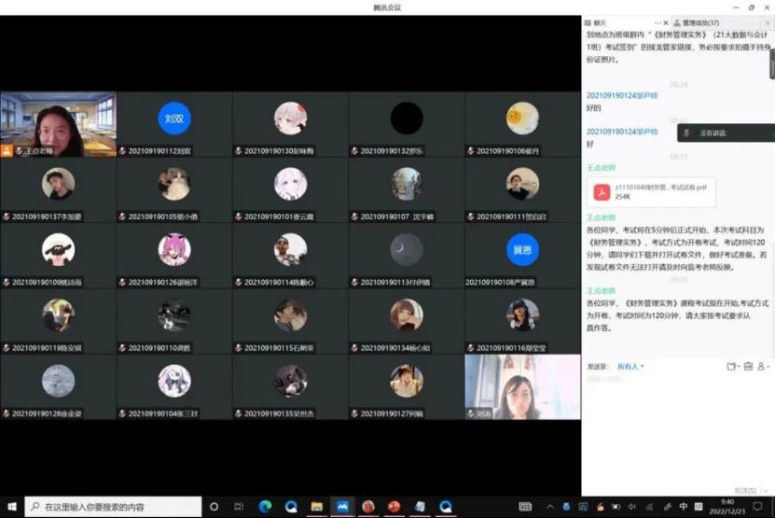The height and width of the screenshot is (518, 775).
Task: Toggle mic icon for participant 202109190112刘双
Action: coord(122,150)
